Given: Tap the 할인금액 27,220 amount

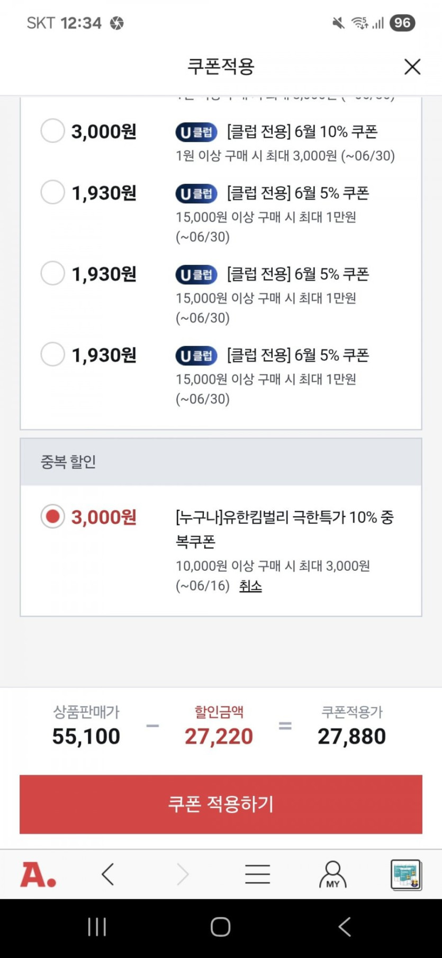Looking at the screenshot, I should [219, 736].
